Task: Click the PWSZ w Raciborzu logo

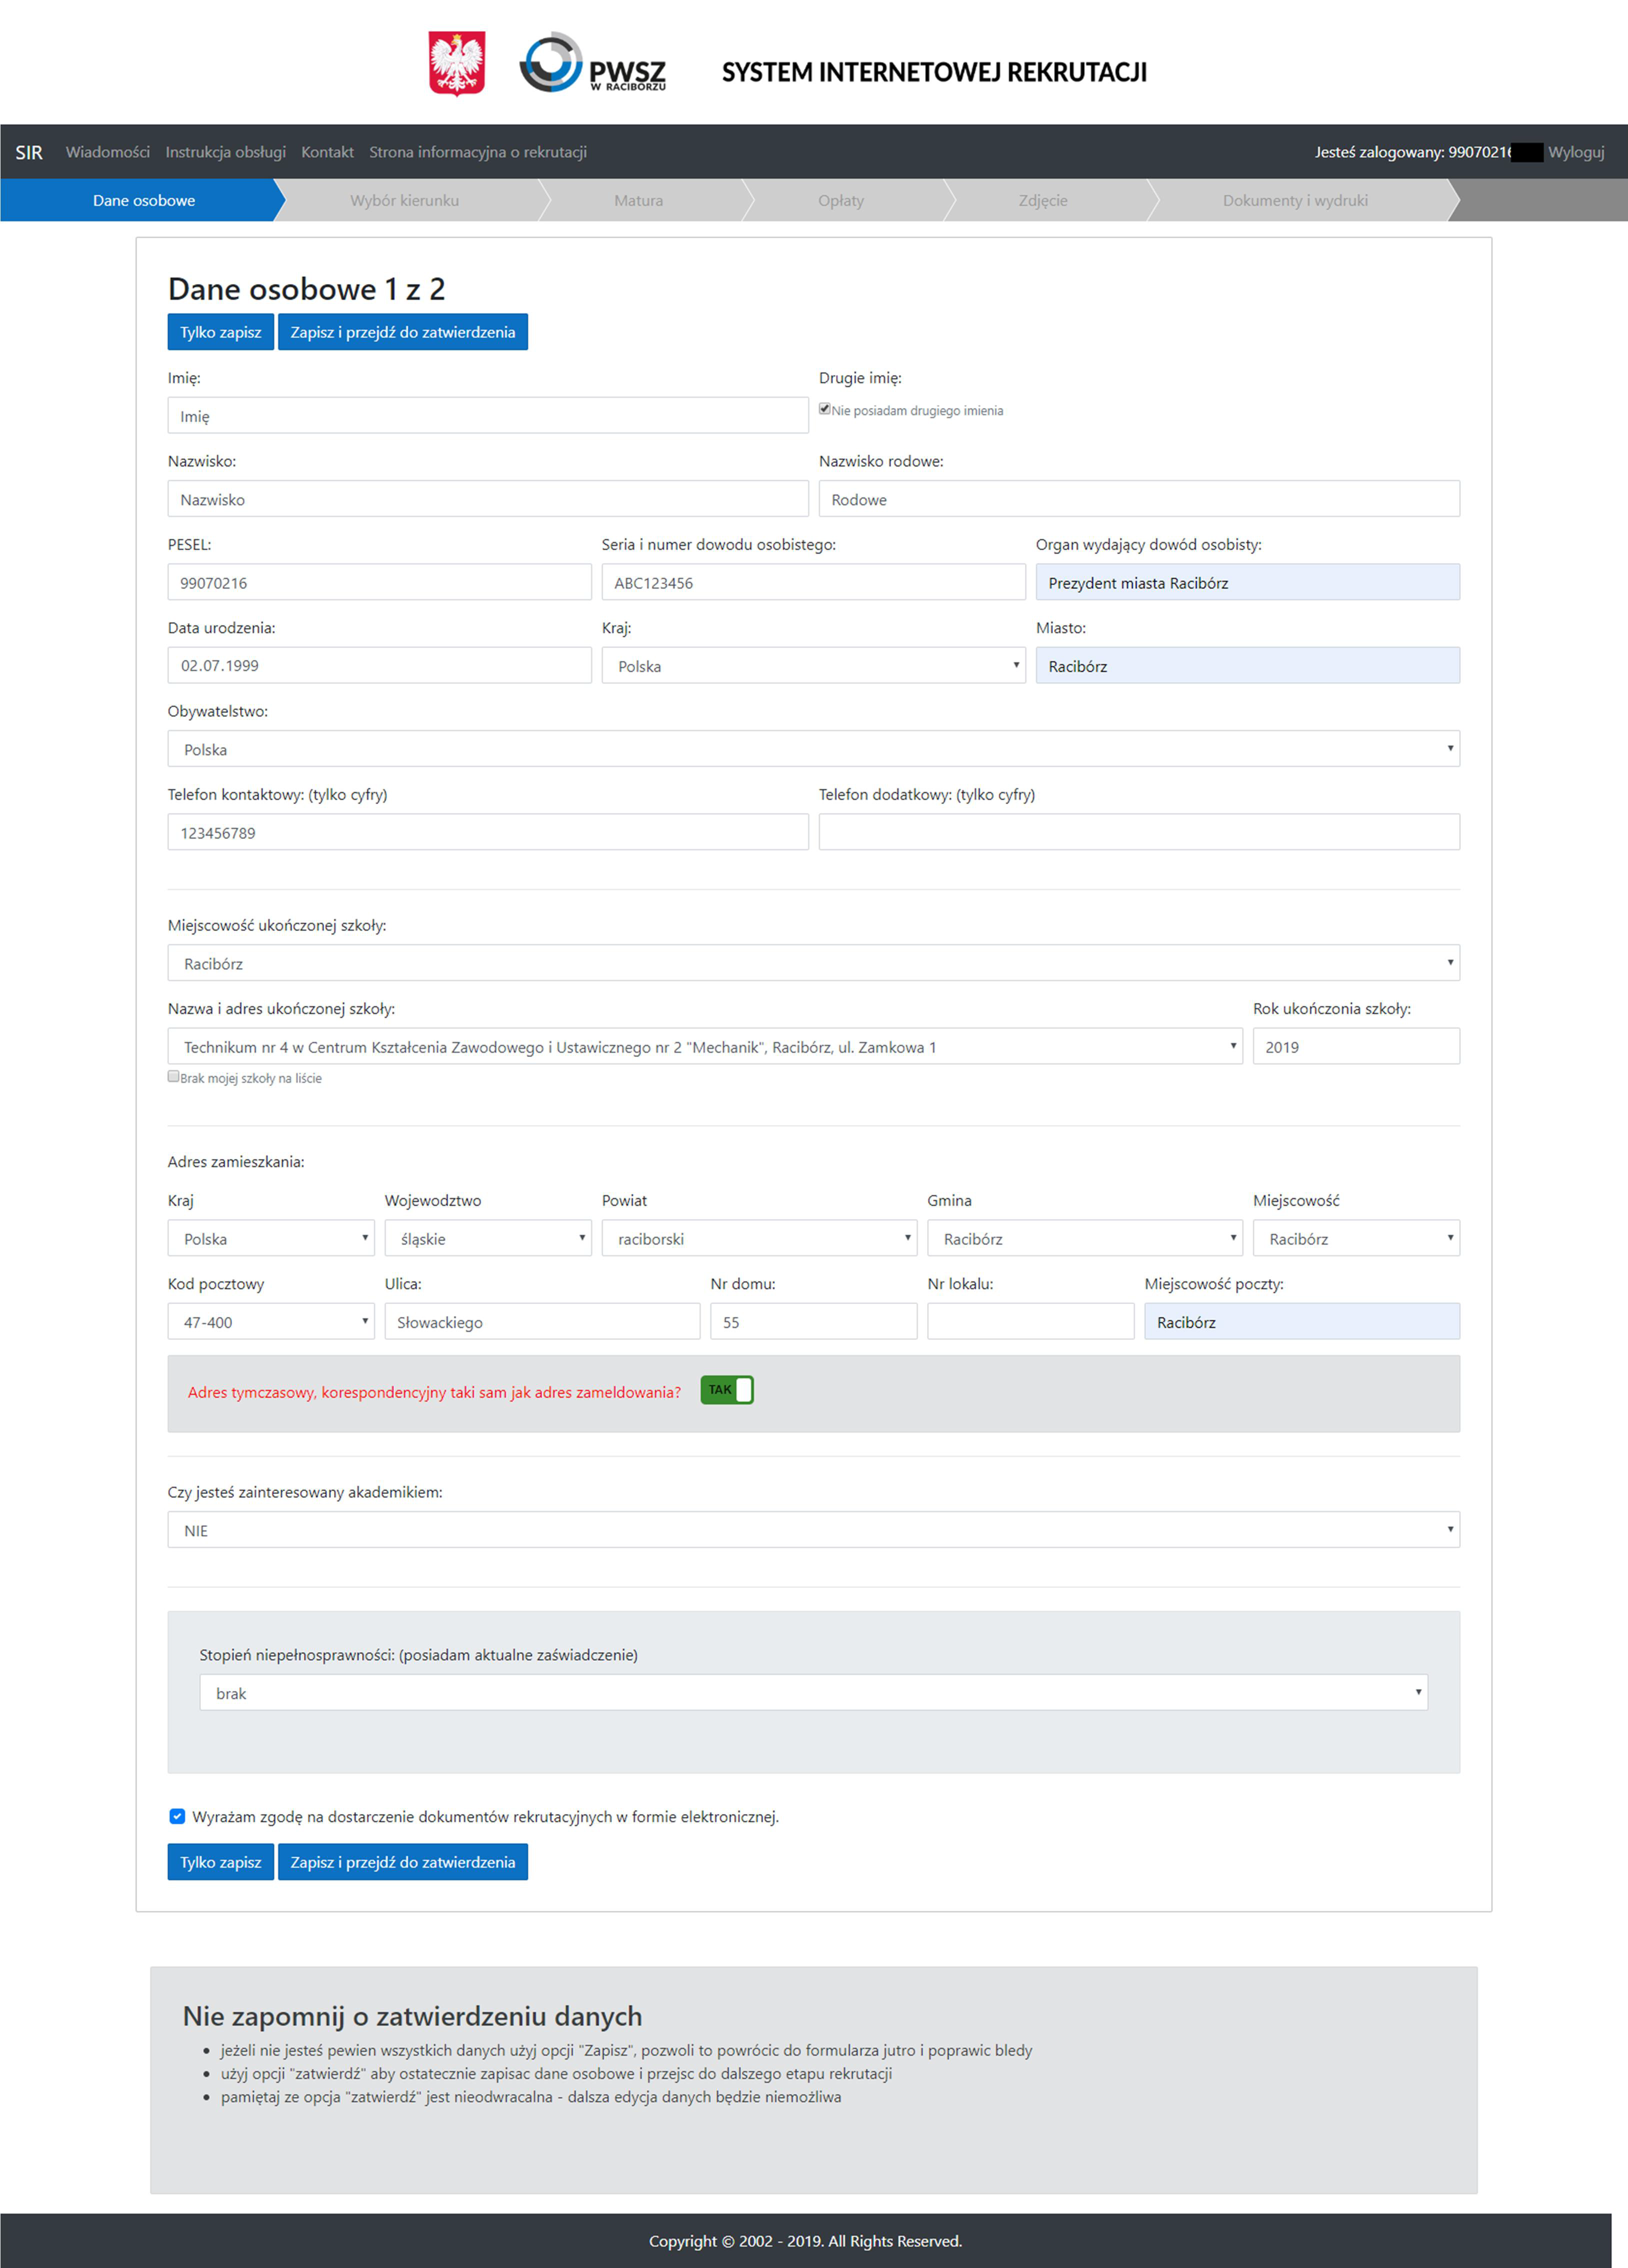Action: coord(593,63)
